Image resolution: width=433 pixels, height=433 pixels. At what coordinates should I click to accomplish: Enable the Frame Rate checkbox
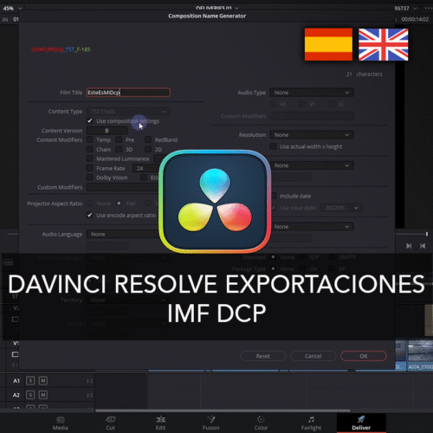click(90, 168)
